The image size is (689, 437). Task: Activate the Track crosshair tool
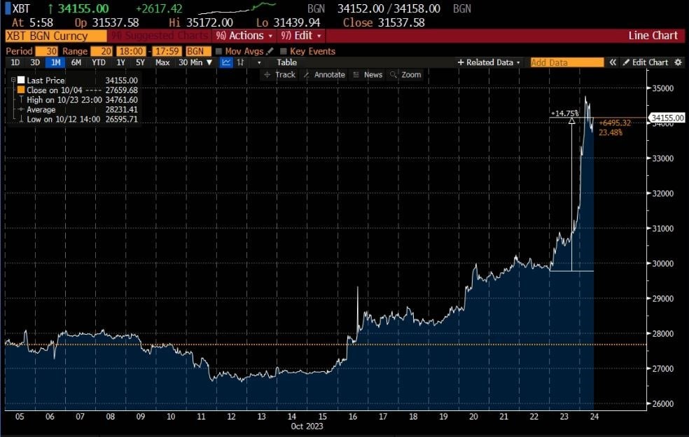click(x=279, y=74)
